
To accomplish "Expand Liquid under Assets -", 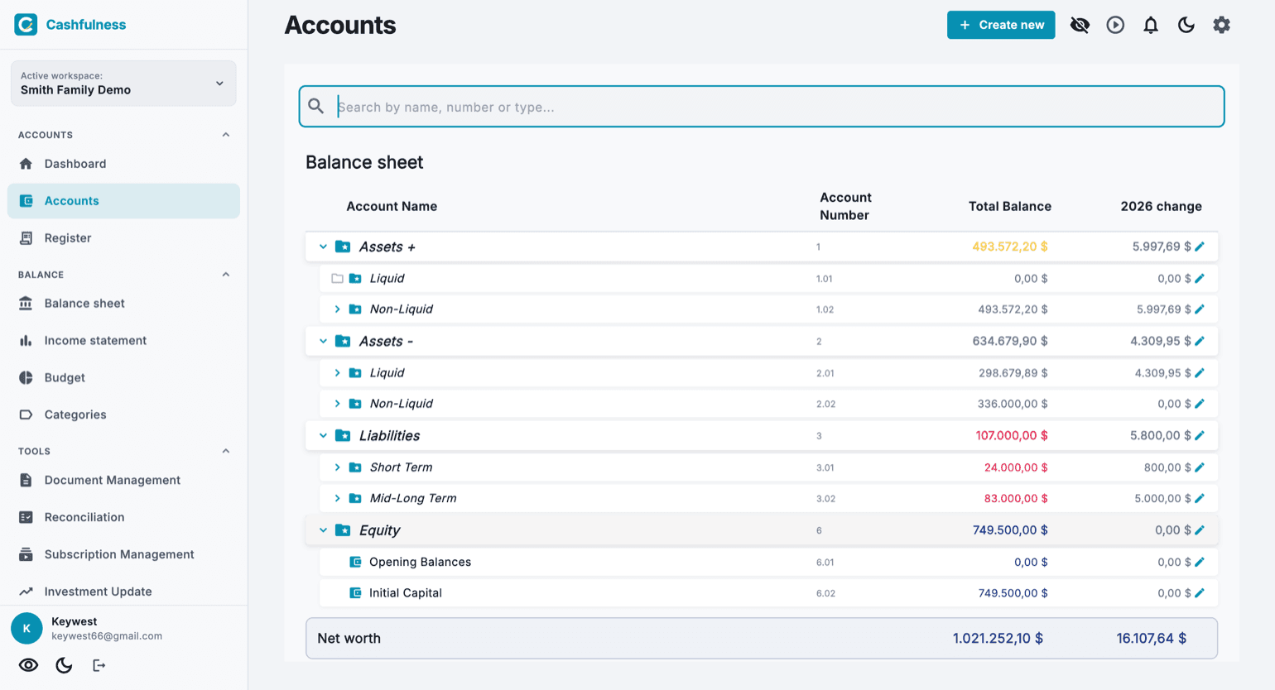I will [x=337, y=373].
